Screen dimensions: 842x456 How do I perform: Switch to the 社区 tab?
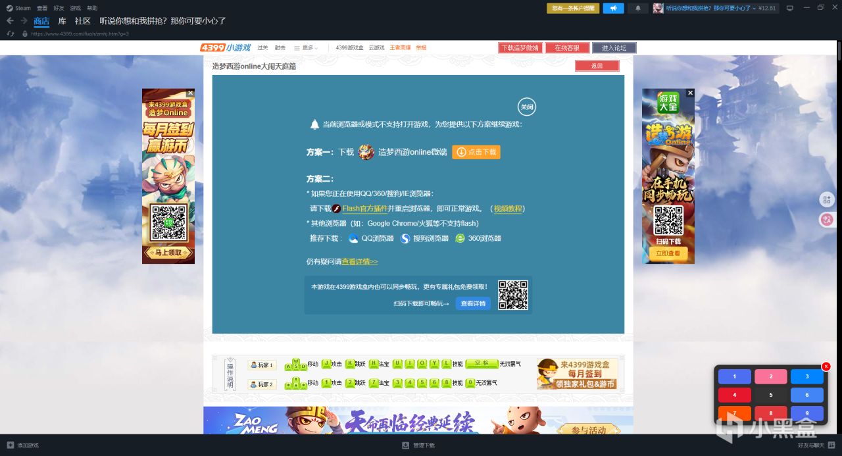(x=82, y=21)
